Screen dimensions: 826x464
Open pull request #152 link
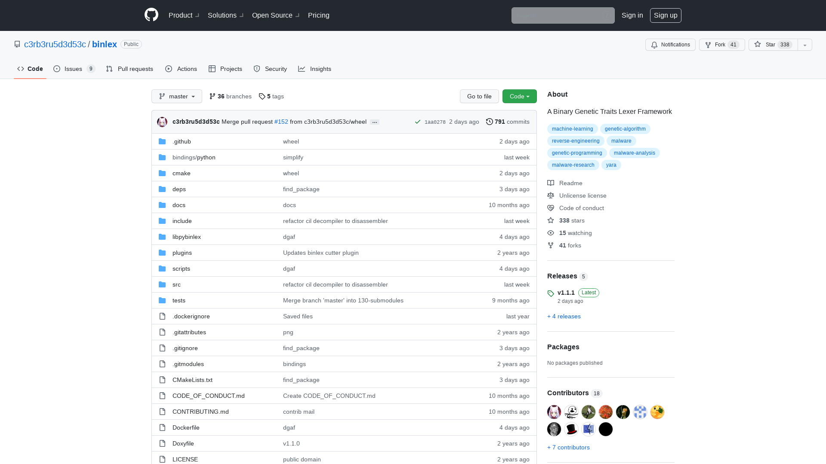281,122
